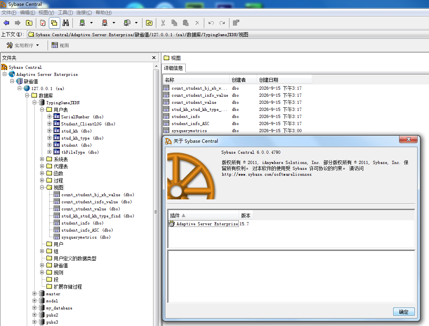This screenshot has height=326, width=429.
Task: Select count_student_bj_xb_value (dbo) view in tree
Action: click(x=98, y=195)
